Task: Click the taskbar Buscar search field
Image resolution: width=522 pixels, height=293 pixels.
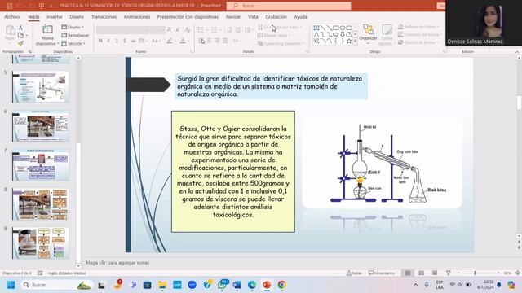Action: coord(56,285)
